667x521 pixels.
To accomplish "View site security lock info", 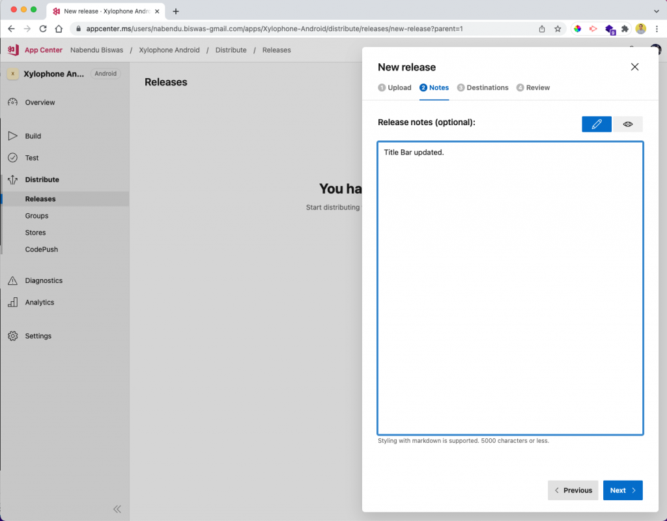I will [78, 29].
